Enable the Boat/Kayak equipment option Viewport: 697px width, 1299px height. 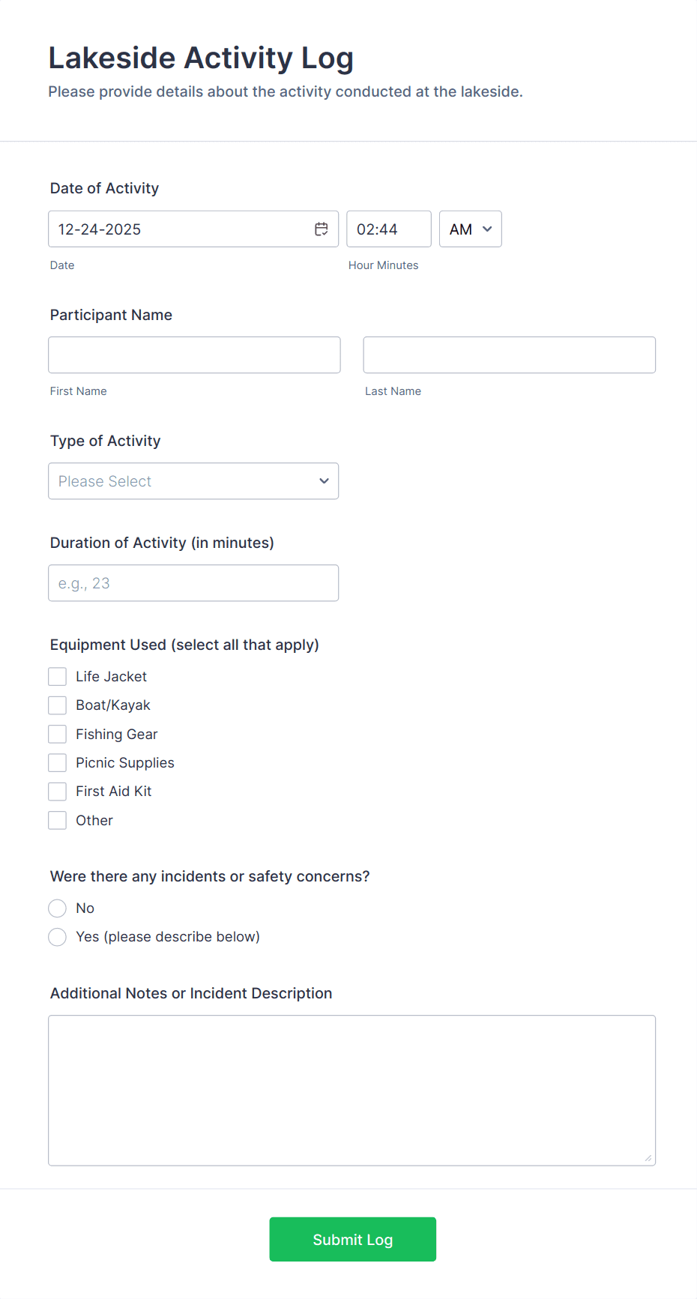57,705
